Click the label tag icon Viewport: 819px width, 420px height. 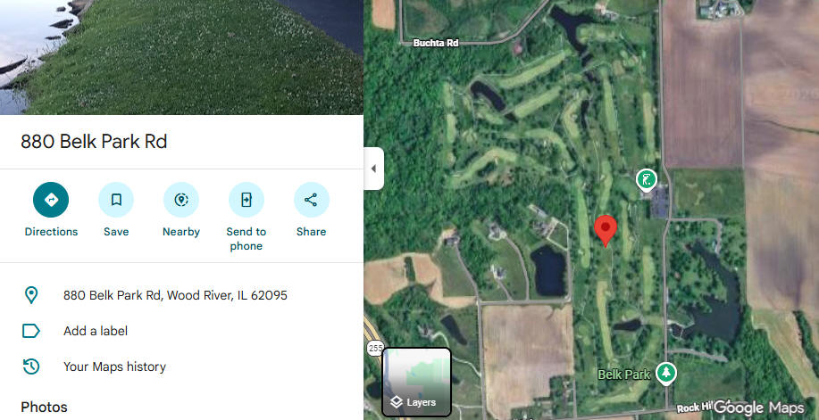tap(31, 331)
